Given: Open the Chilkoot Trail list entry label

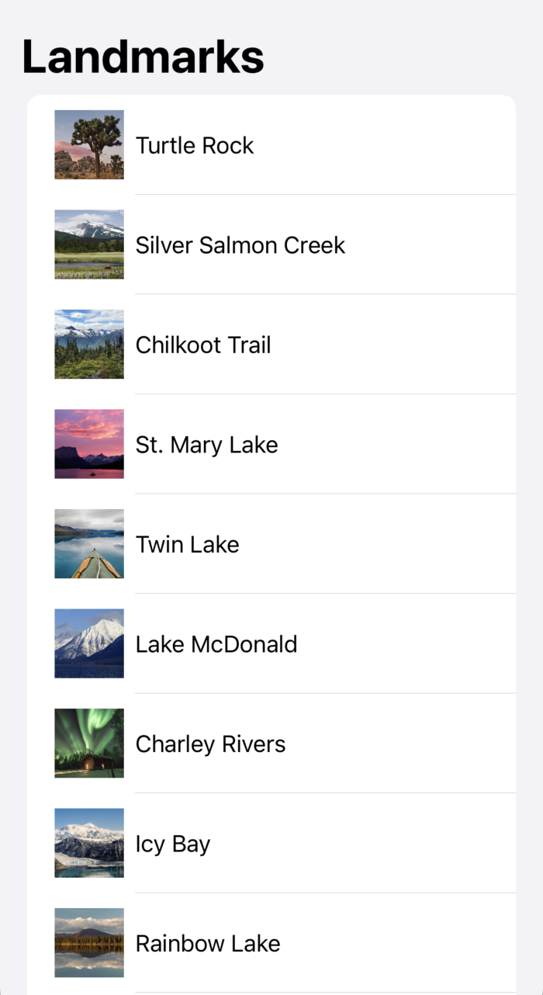Looking at the screenshot, I should pos(203,345).
